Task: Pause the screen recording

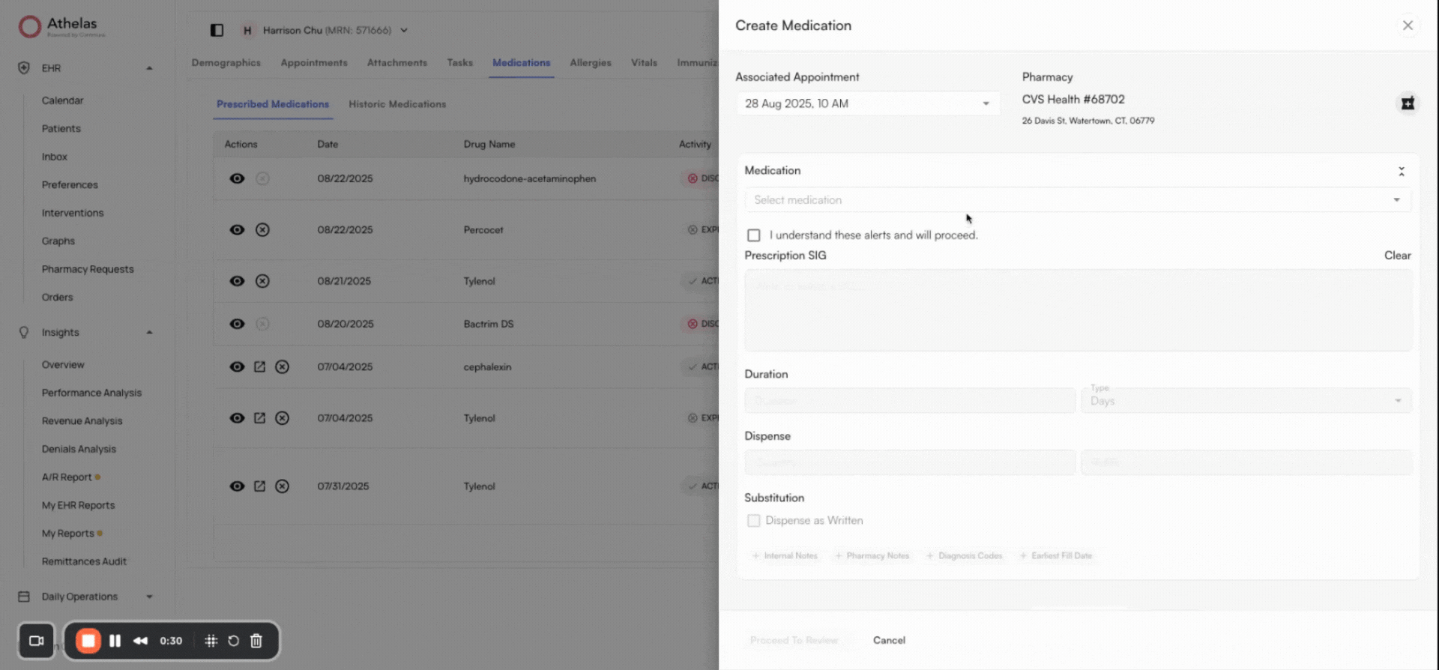Action: click(x=115, y=641)
